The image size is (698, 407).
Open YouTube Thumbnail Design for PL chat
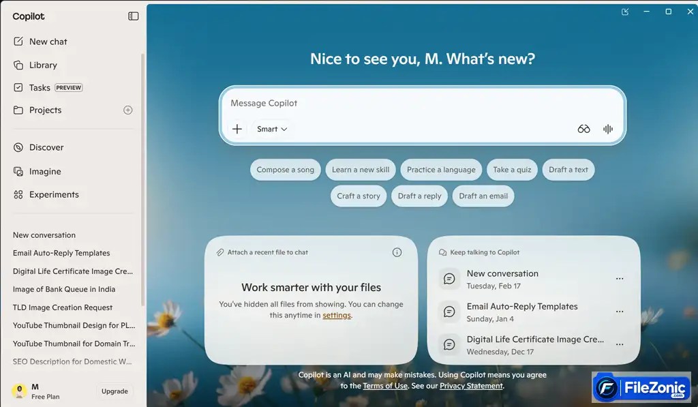coord(74,325)
